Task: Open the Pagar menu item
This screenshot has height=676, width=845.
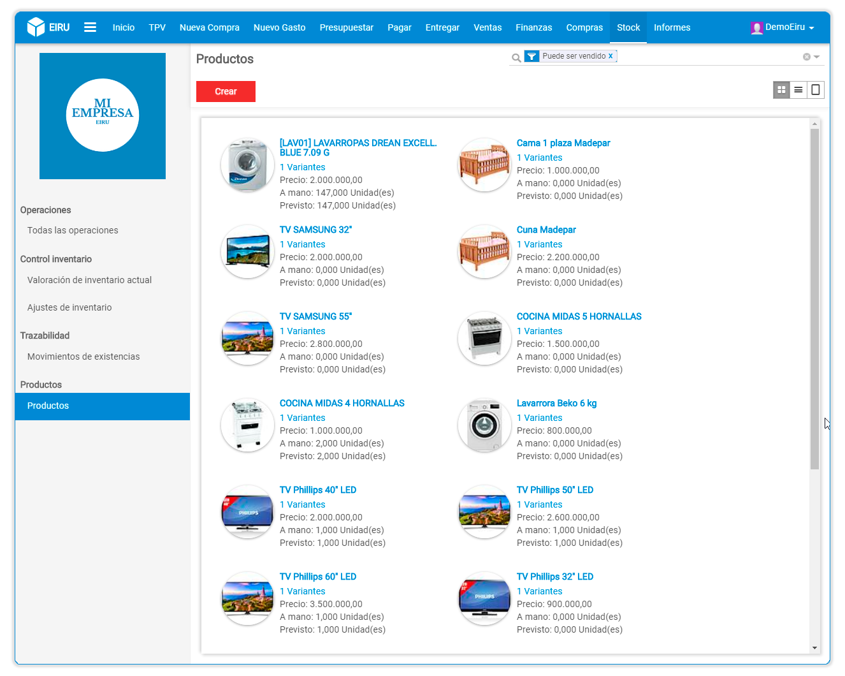Action: [400, 27]
